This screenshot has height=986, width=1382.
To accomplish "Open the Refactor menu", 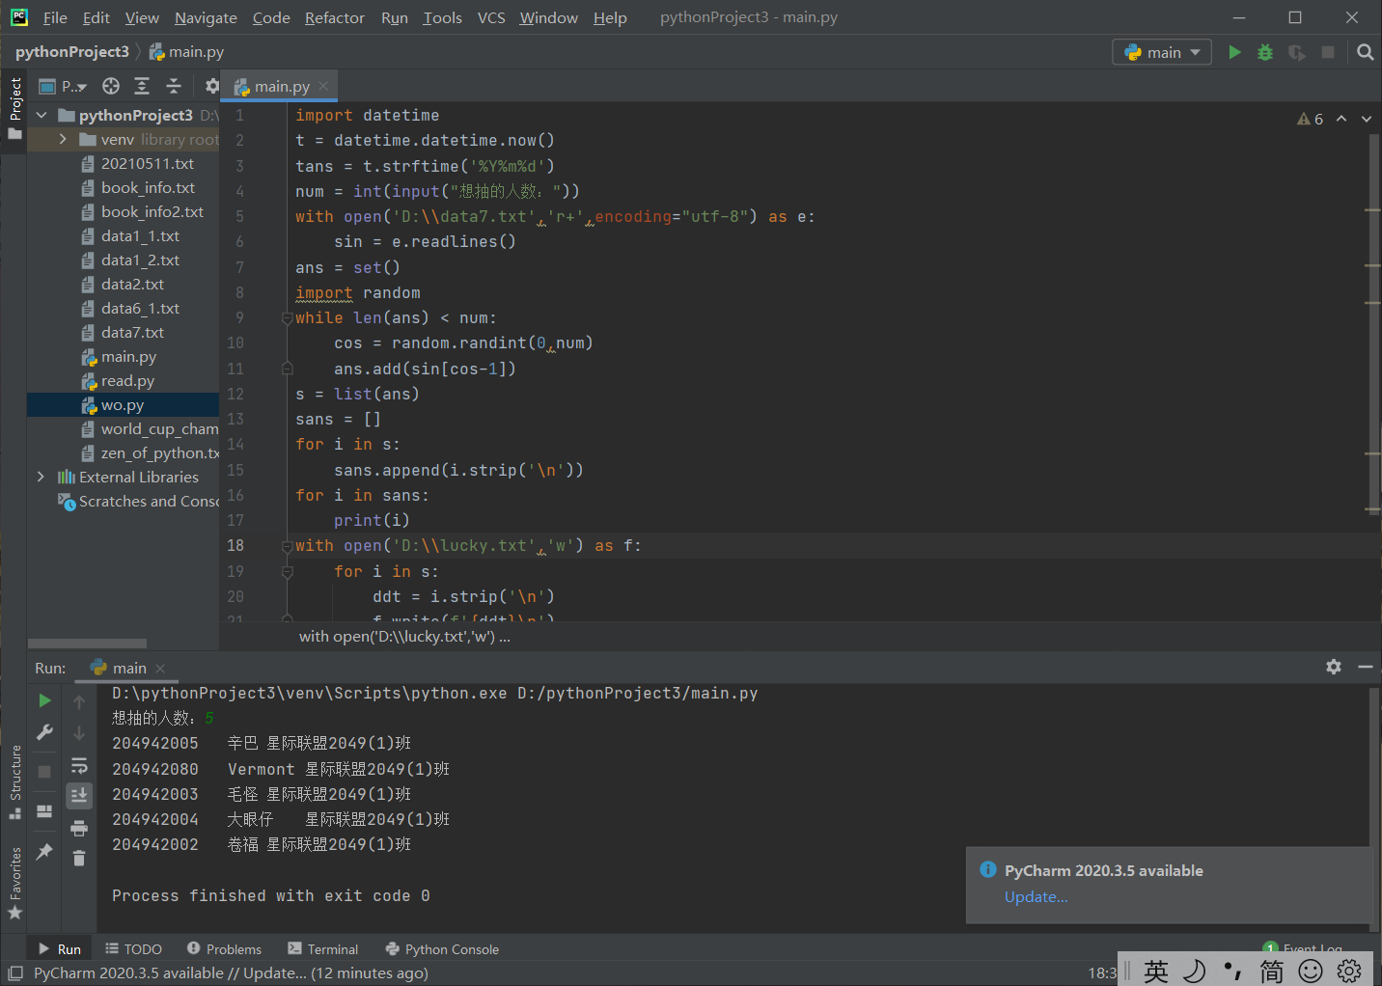I will pyautogui.click(x=334, y=17).
